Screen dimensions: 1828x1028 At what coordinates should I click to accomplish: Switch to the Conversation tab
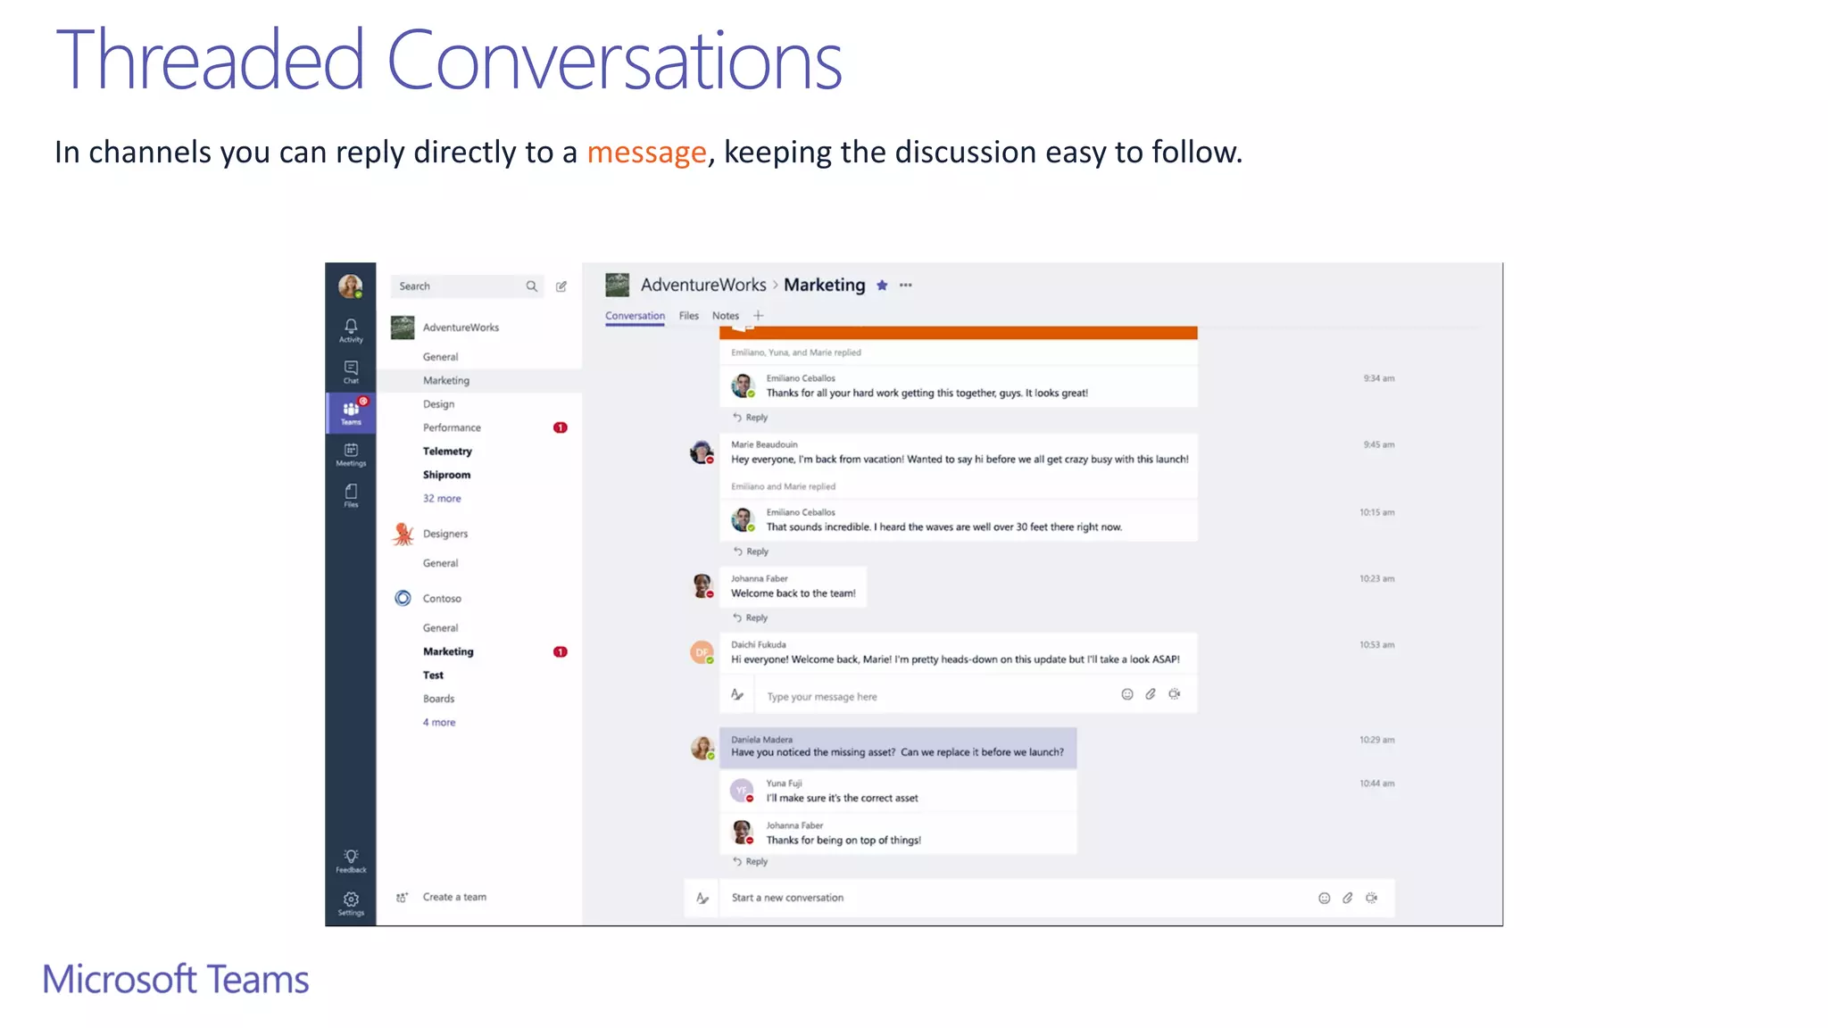point(635,316)
